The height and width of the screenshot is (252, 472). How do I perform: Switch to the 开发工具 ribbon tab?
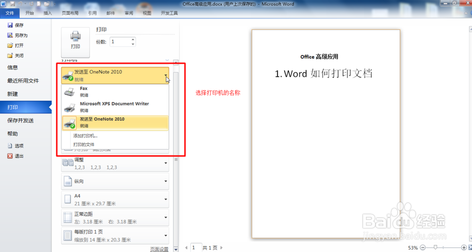tap(169, 13)
